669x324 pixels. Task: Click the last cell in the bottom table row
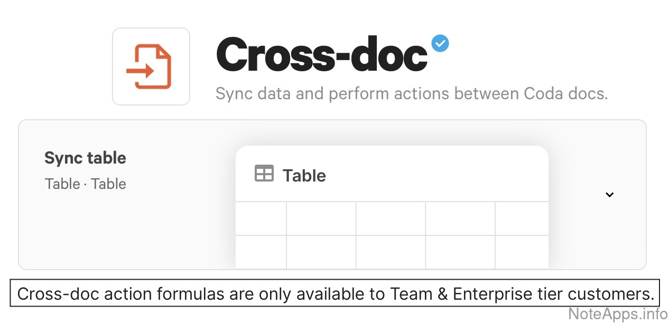click(522, 252)
